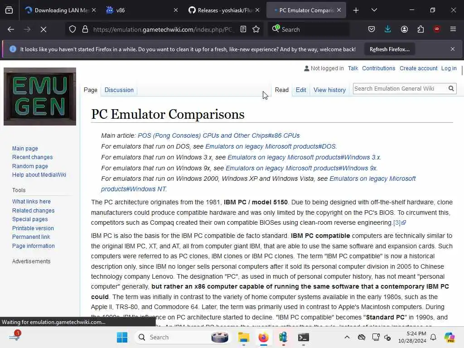Bookmark this page with star
This screenshot has width=464, height=348.
click(256, 29)
